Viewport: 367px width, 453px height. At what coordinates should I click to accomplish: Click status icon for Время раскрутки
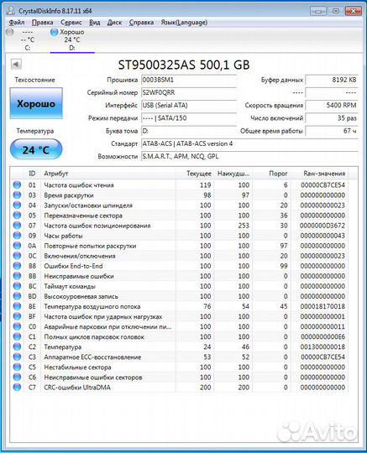(x=17, y=195)
